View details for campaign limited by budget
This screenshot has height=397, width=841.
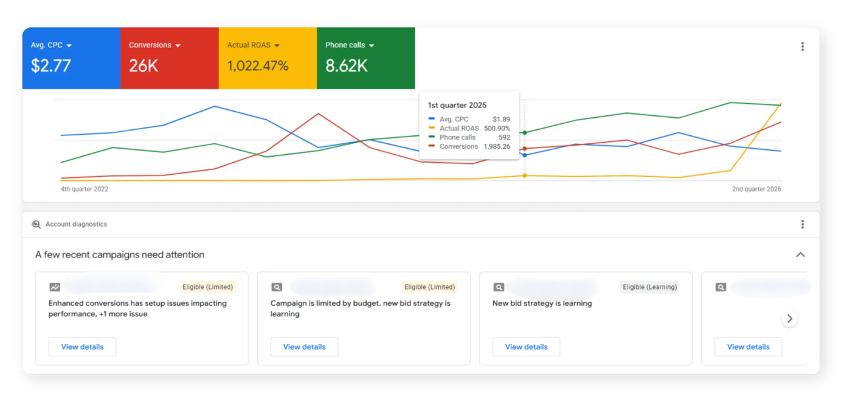304,347
